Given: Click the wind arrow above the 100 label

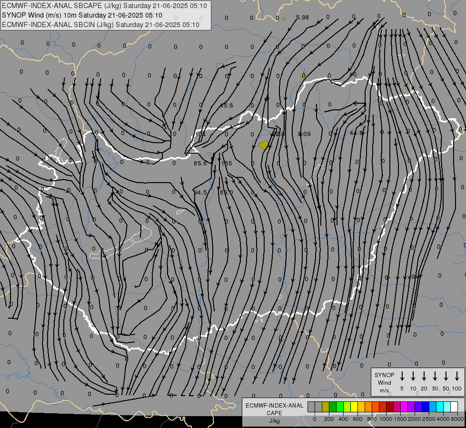Looking at the screenshot, I should tap(457, 376).
